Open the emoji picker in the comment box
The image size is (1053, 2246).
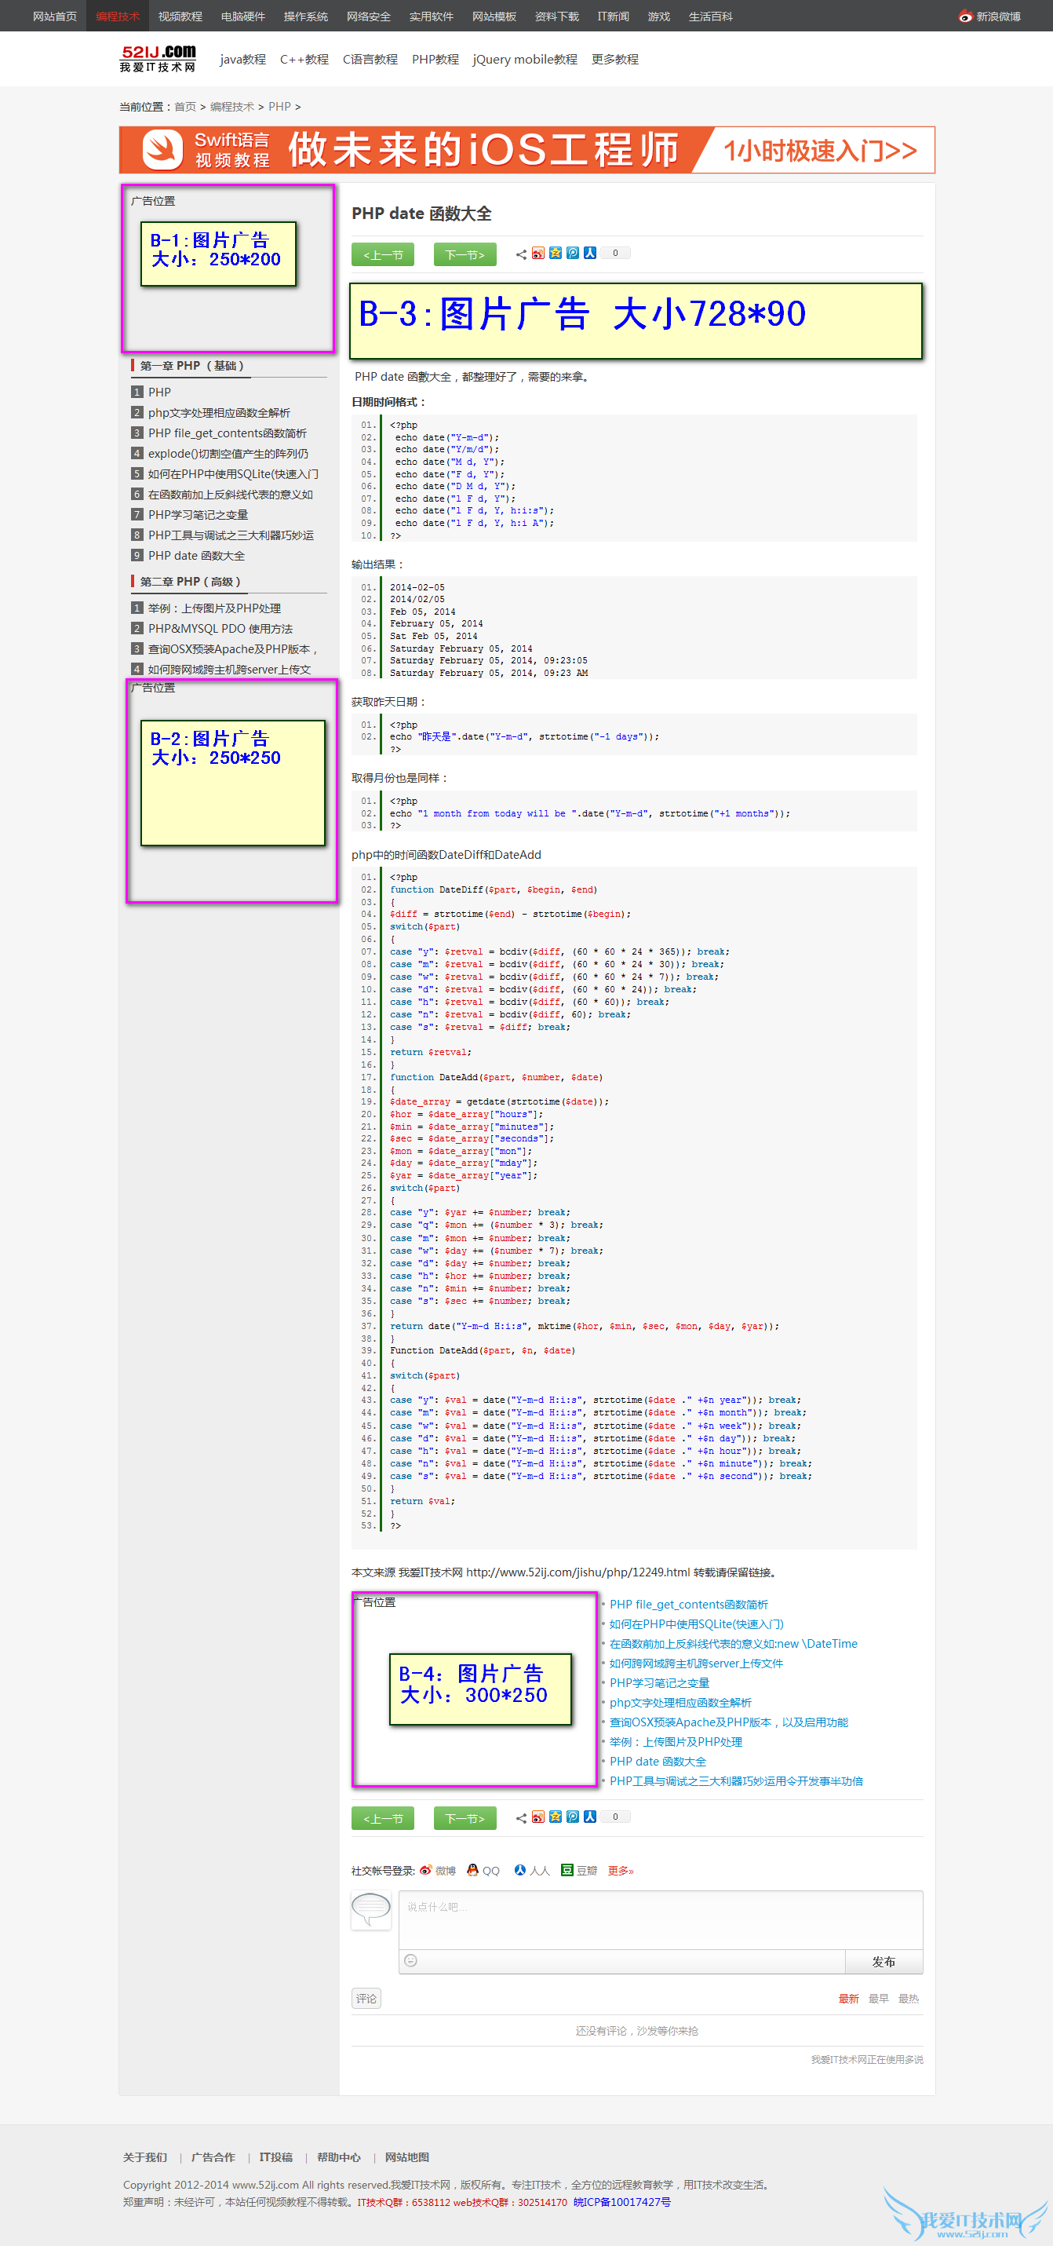pyautogui.click(x=410, y=1961)
